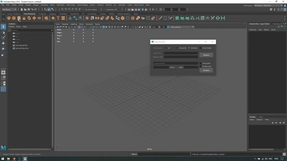The width and height of the screenshot is (287, 161).
Task: Click the Outliner horizontal scrollbar
Action: click(x=30, y=149)
